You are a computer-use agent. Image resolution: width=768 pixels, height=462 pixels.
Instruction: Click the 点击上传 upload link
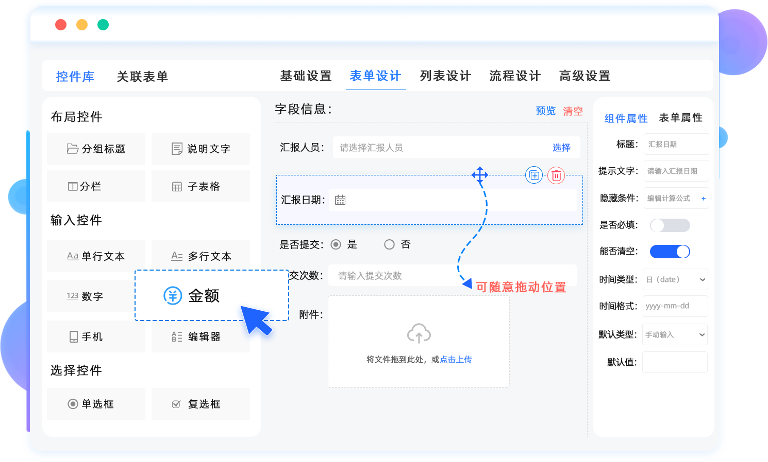(456, 360)
